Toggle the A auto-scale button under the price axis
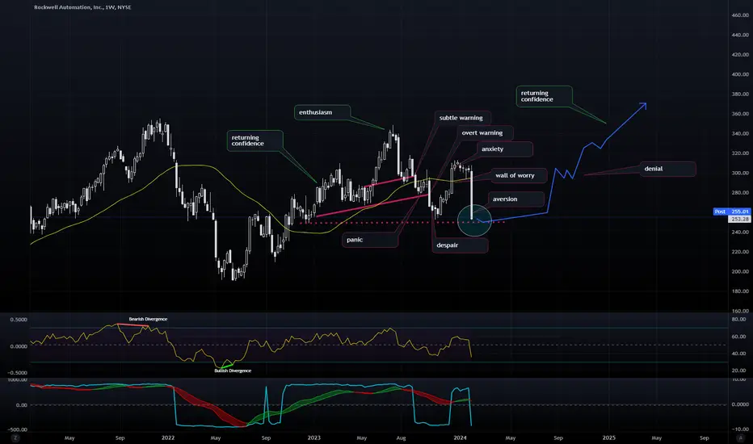753x444 pixels. pyautogui.click(x=739, y=438)
